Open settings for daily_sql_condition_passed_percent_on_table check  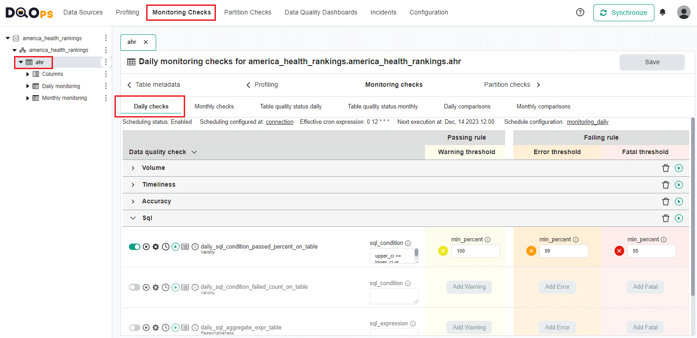156,246
